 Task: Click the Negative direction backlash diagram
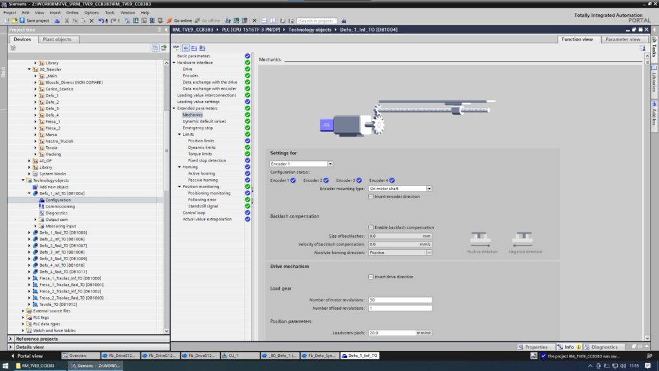pyautogui.click(x=523, y=240)
